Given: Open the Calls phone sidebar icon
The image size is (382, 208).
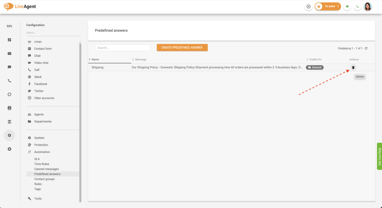Looking at the screenshot, I should pyautogui.click(x=9, y=81).
